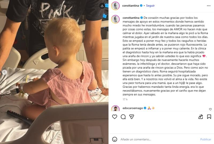214x144 pixels.
Task: Click Seguir to follow consttantina
Action: tap(150, 6)
